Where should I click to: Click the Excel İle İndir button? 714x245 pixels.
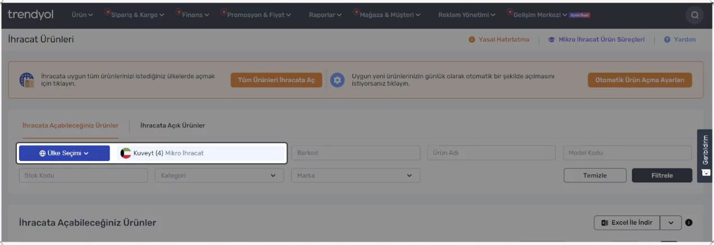tap(627, 223)
